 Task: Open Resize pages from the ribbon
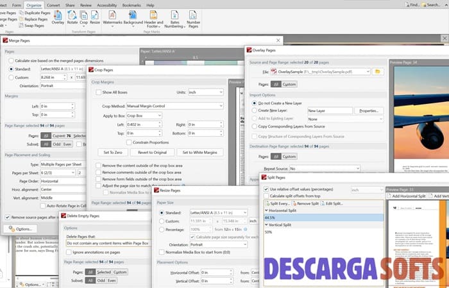[95, 17]
